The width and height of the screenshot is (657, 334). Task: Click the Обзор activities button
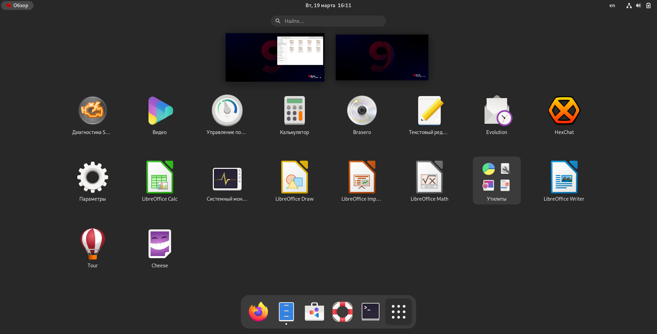[x=17, y=5]
